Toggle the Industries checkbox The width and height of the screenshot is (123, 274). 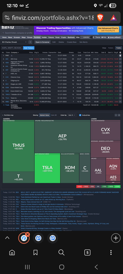tap(80, 115)
